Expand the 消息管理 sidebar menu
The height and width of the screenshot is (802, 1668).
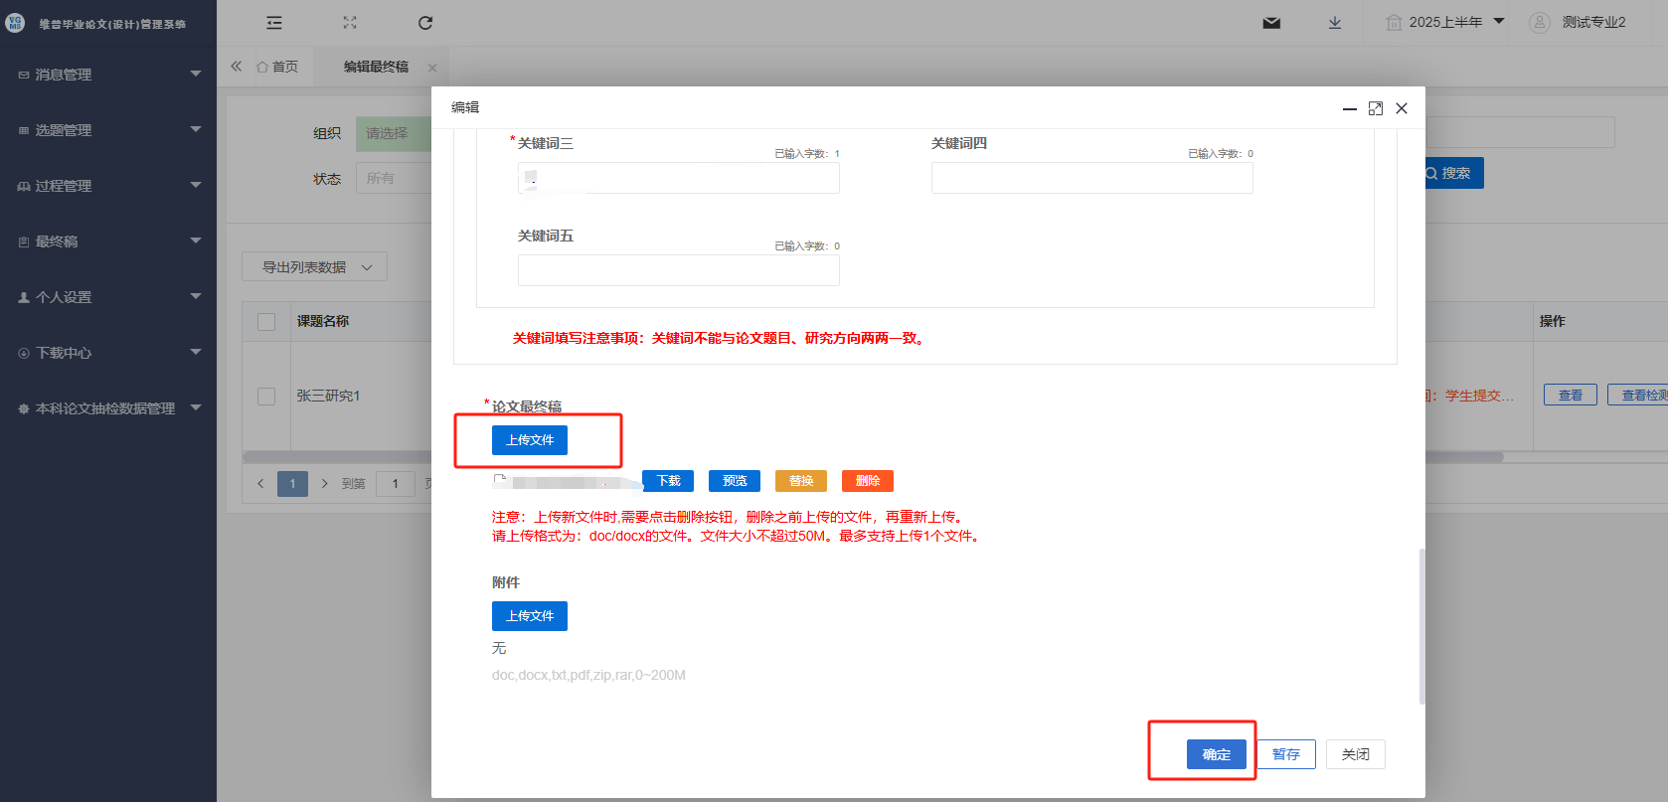click(108, 75)
